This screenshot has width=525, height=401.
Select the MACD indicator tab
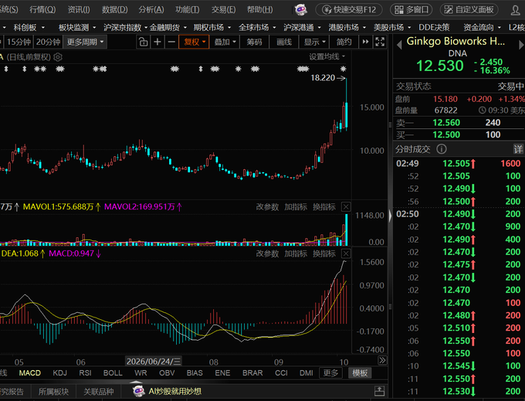[x=30, y=373]
